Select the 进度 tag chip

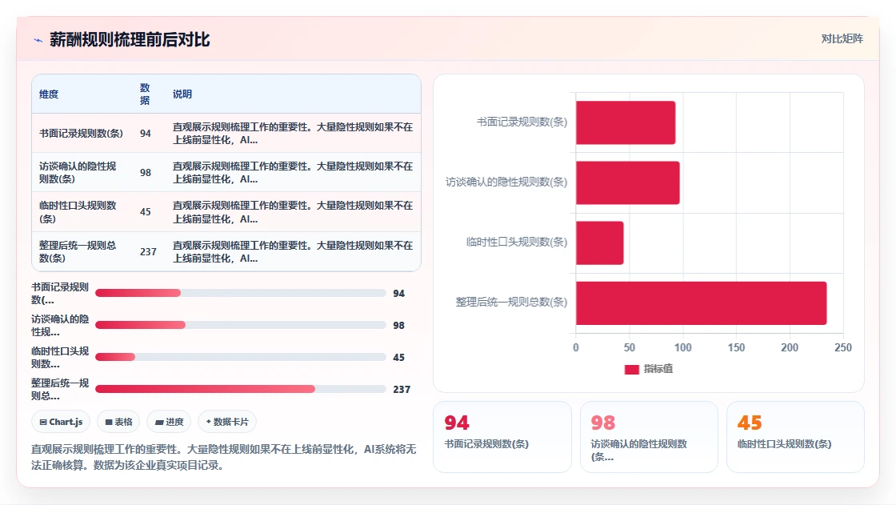[169, 422]
